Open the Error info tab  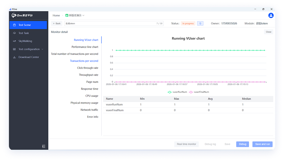pos(93,117)
